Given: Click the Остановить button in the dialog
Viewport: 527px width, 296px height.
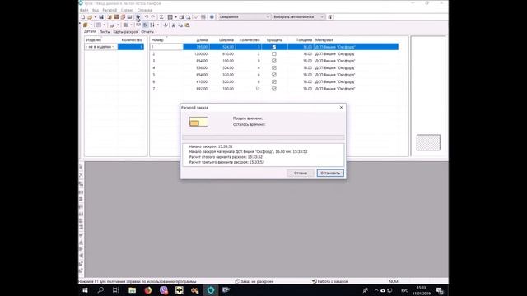Looking at the screenshot, I should click(330, 173).
